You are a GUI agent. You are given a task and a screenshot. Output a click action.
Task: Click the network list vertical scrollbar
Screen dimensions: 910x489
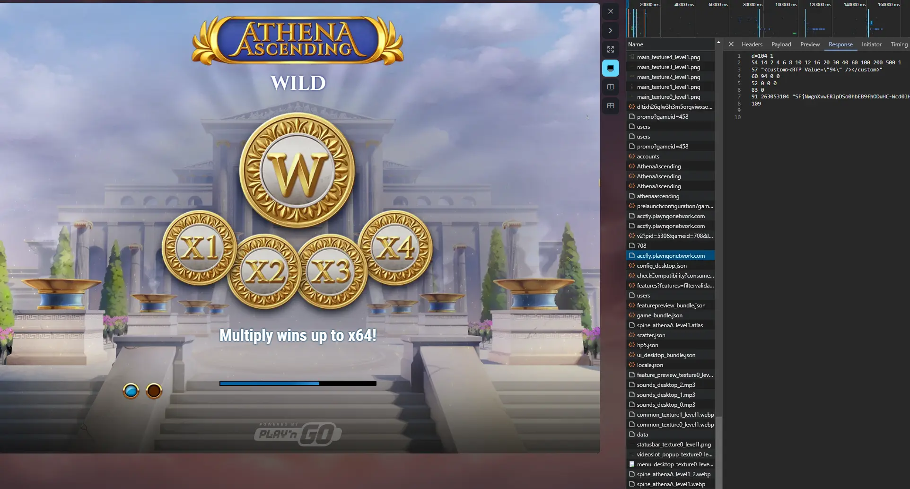718,452
